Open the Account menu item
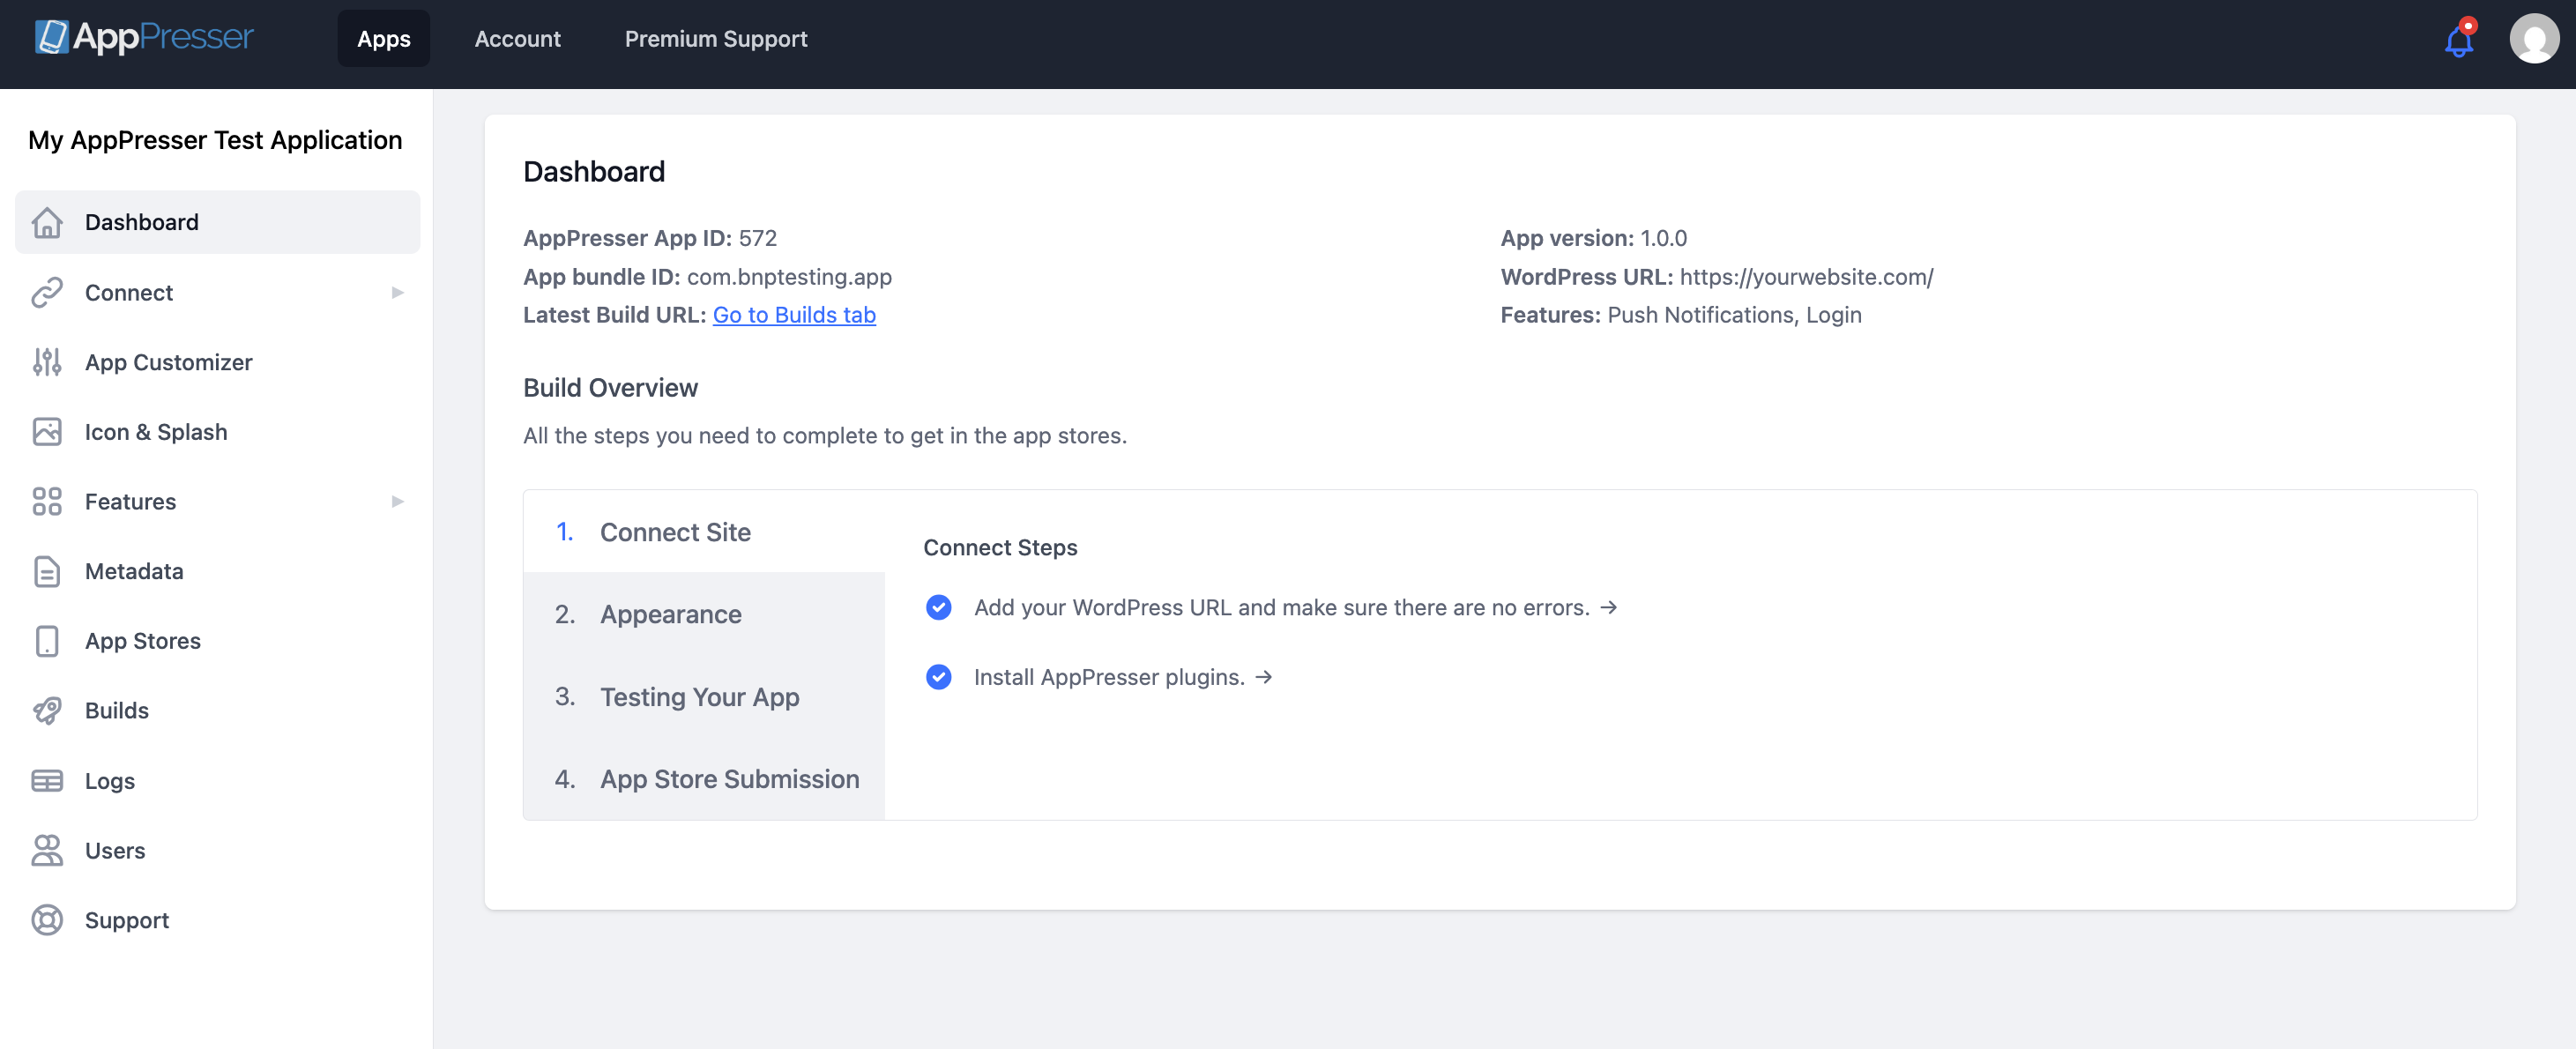Screen dimensions: 2576x1049 [x=517, y=39]
